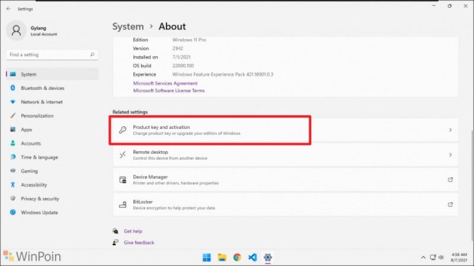Click the Installed on date 7/1/2021
The width and height of the screenshot is (474, 266).
(x=181, y=57)
